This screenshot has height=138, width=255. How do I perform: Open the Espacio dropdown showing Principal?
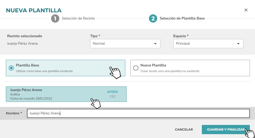(208, 44)
